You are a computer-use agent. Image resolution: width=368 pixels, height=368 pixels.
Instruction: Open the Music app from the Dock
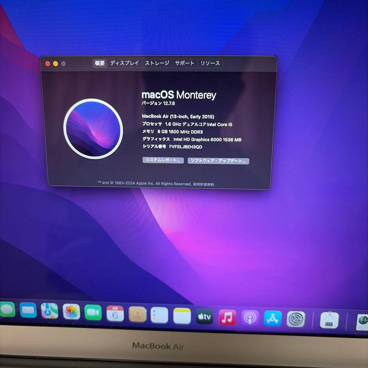(x=227, y=317)
